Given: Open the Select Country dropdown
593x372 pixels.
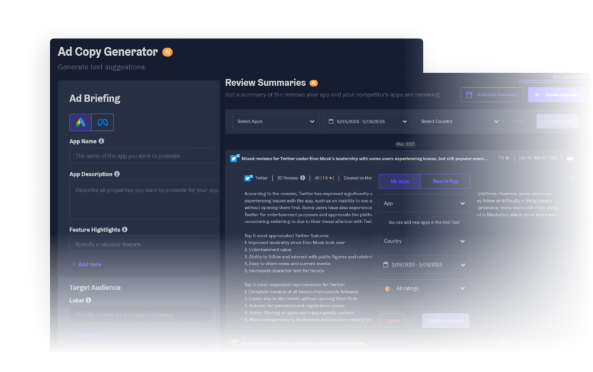Looking at the screenshot, I should coord(460,122).
